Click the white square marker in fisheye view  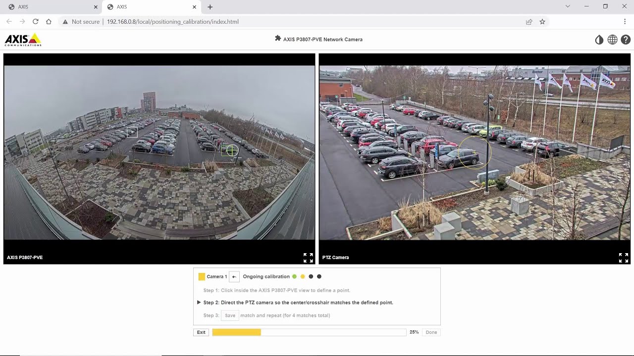132,132
